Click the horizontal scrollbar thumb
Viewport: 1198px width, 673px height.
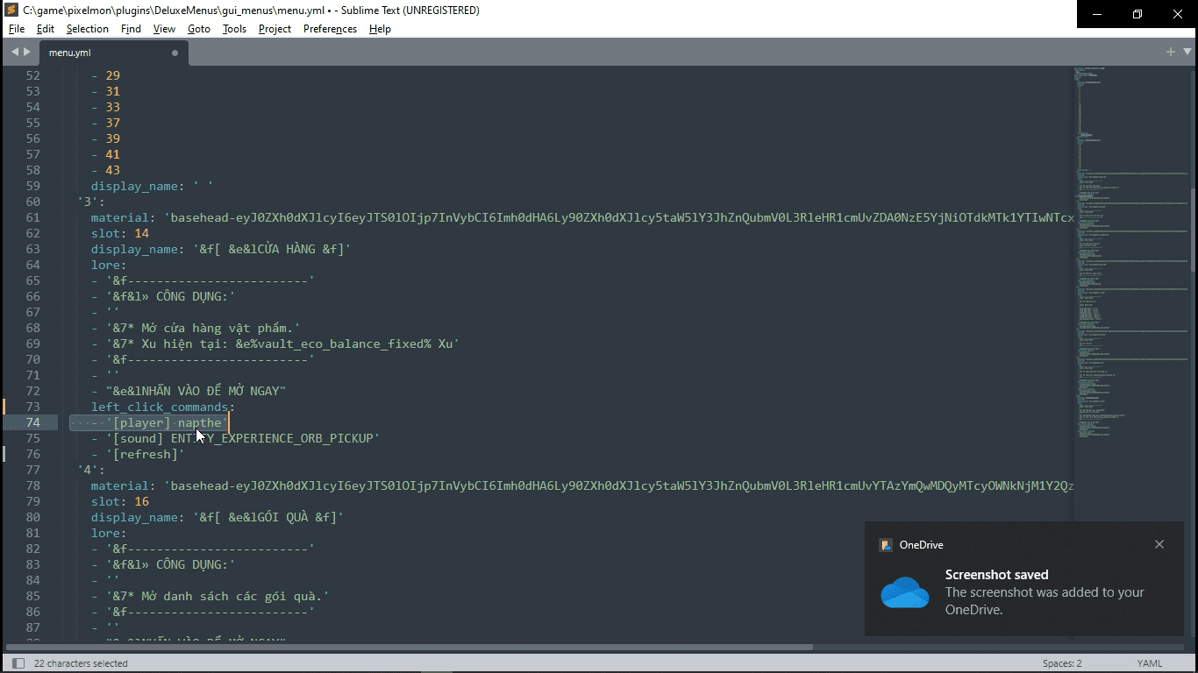(x=409, y=648)
